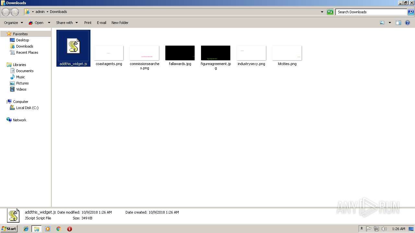
Task: Click the red Opera taskbar icon
Action: (x=69, y=229)
